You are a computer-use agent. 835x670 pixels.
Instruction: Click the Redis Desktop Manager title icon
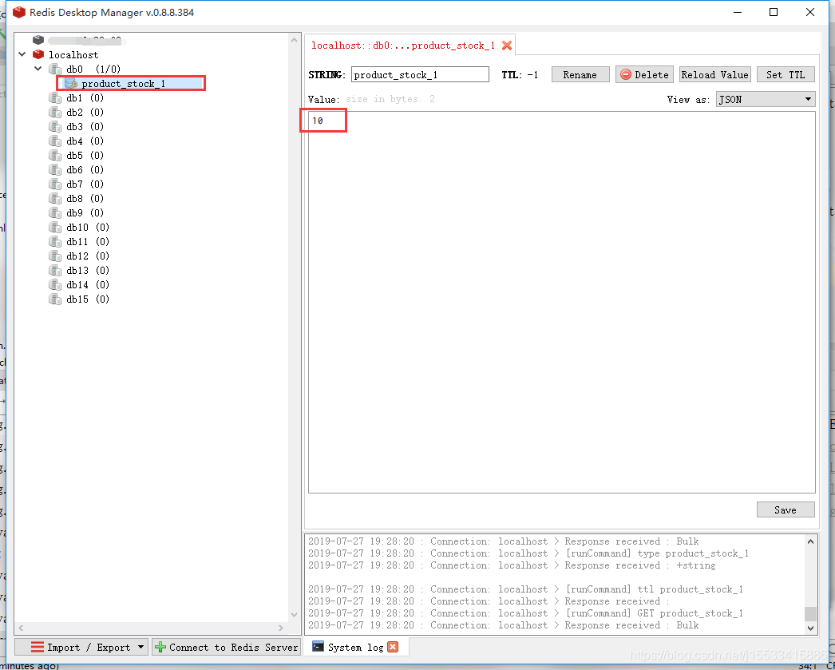coord(19,12)
